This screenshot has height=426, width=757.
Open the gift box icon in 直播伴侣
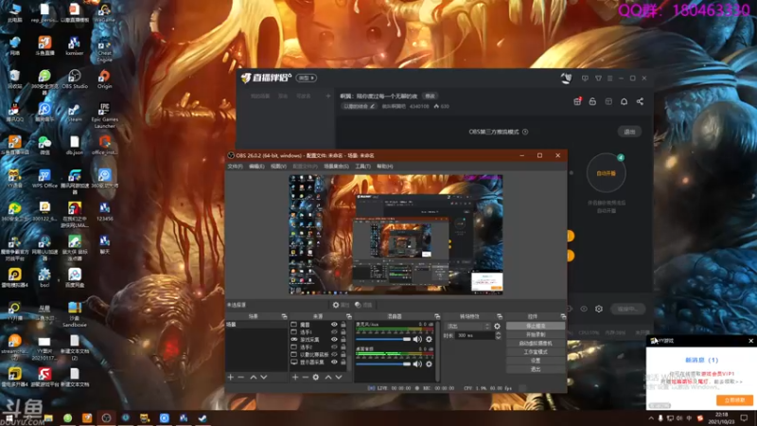[x=577, y=101]
